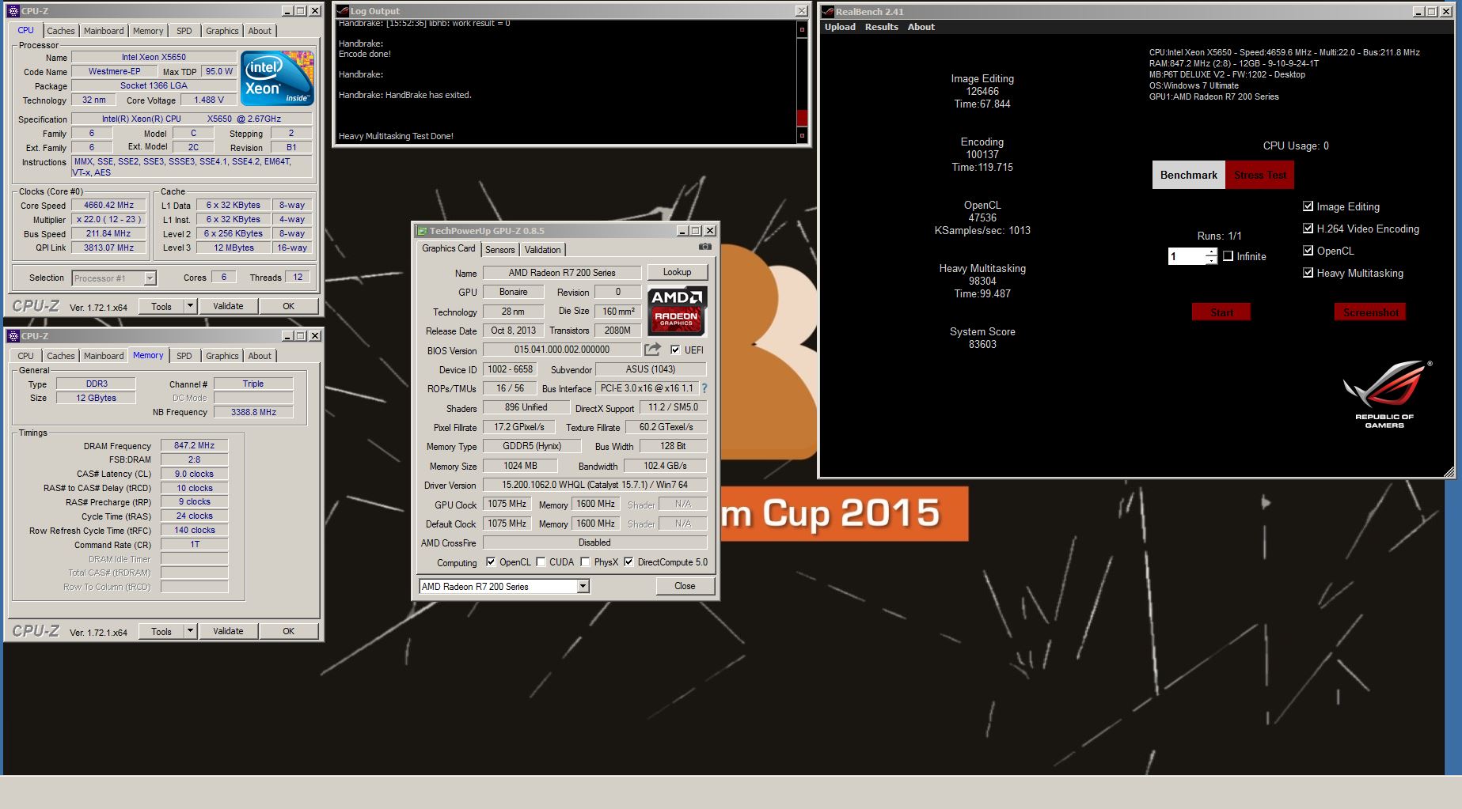The image size is (1462, 809).
Task: Click the Lookup button in GPU-Z
Action: click(677, 272)
